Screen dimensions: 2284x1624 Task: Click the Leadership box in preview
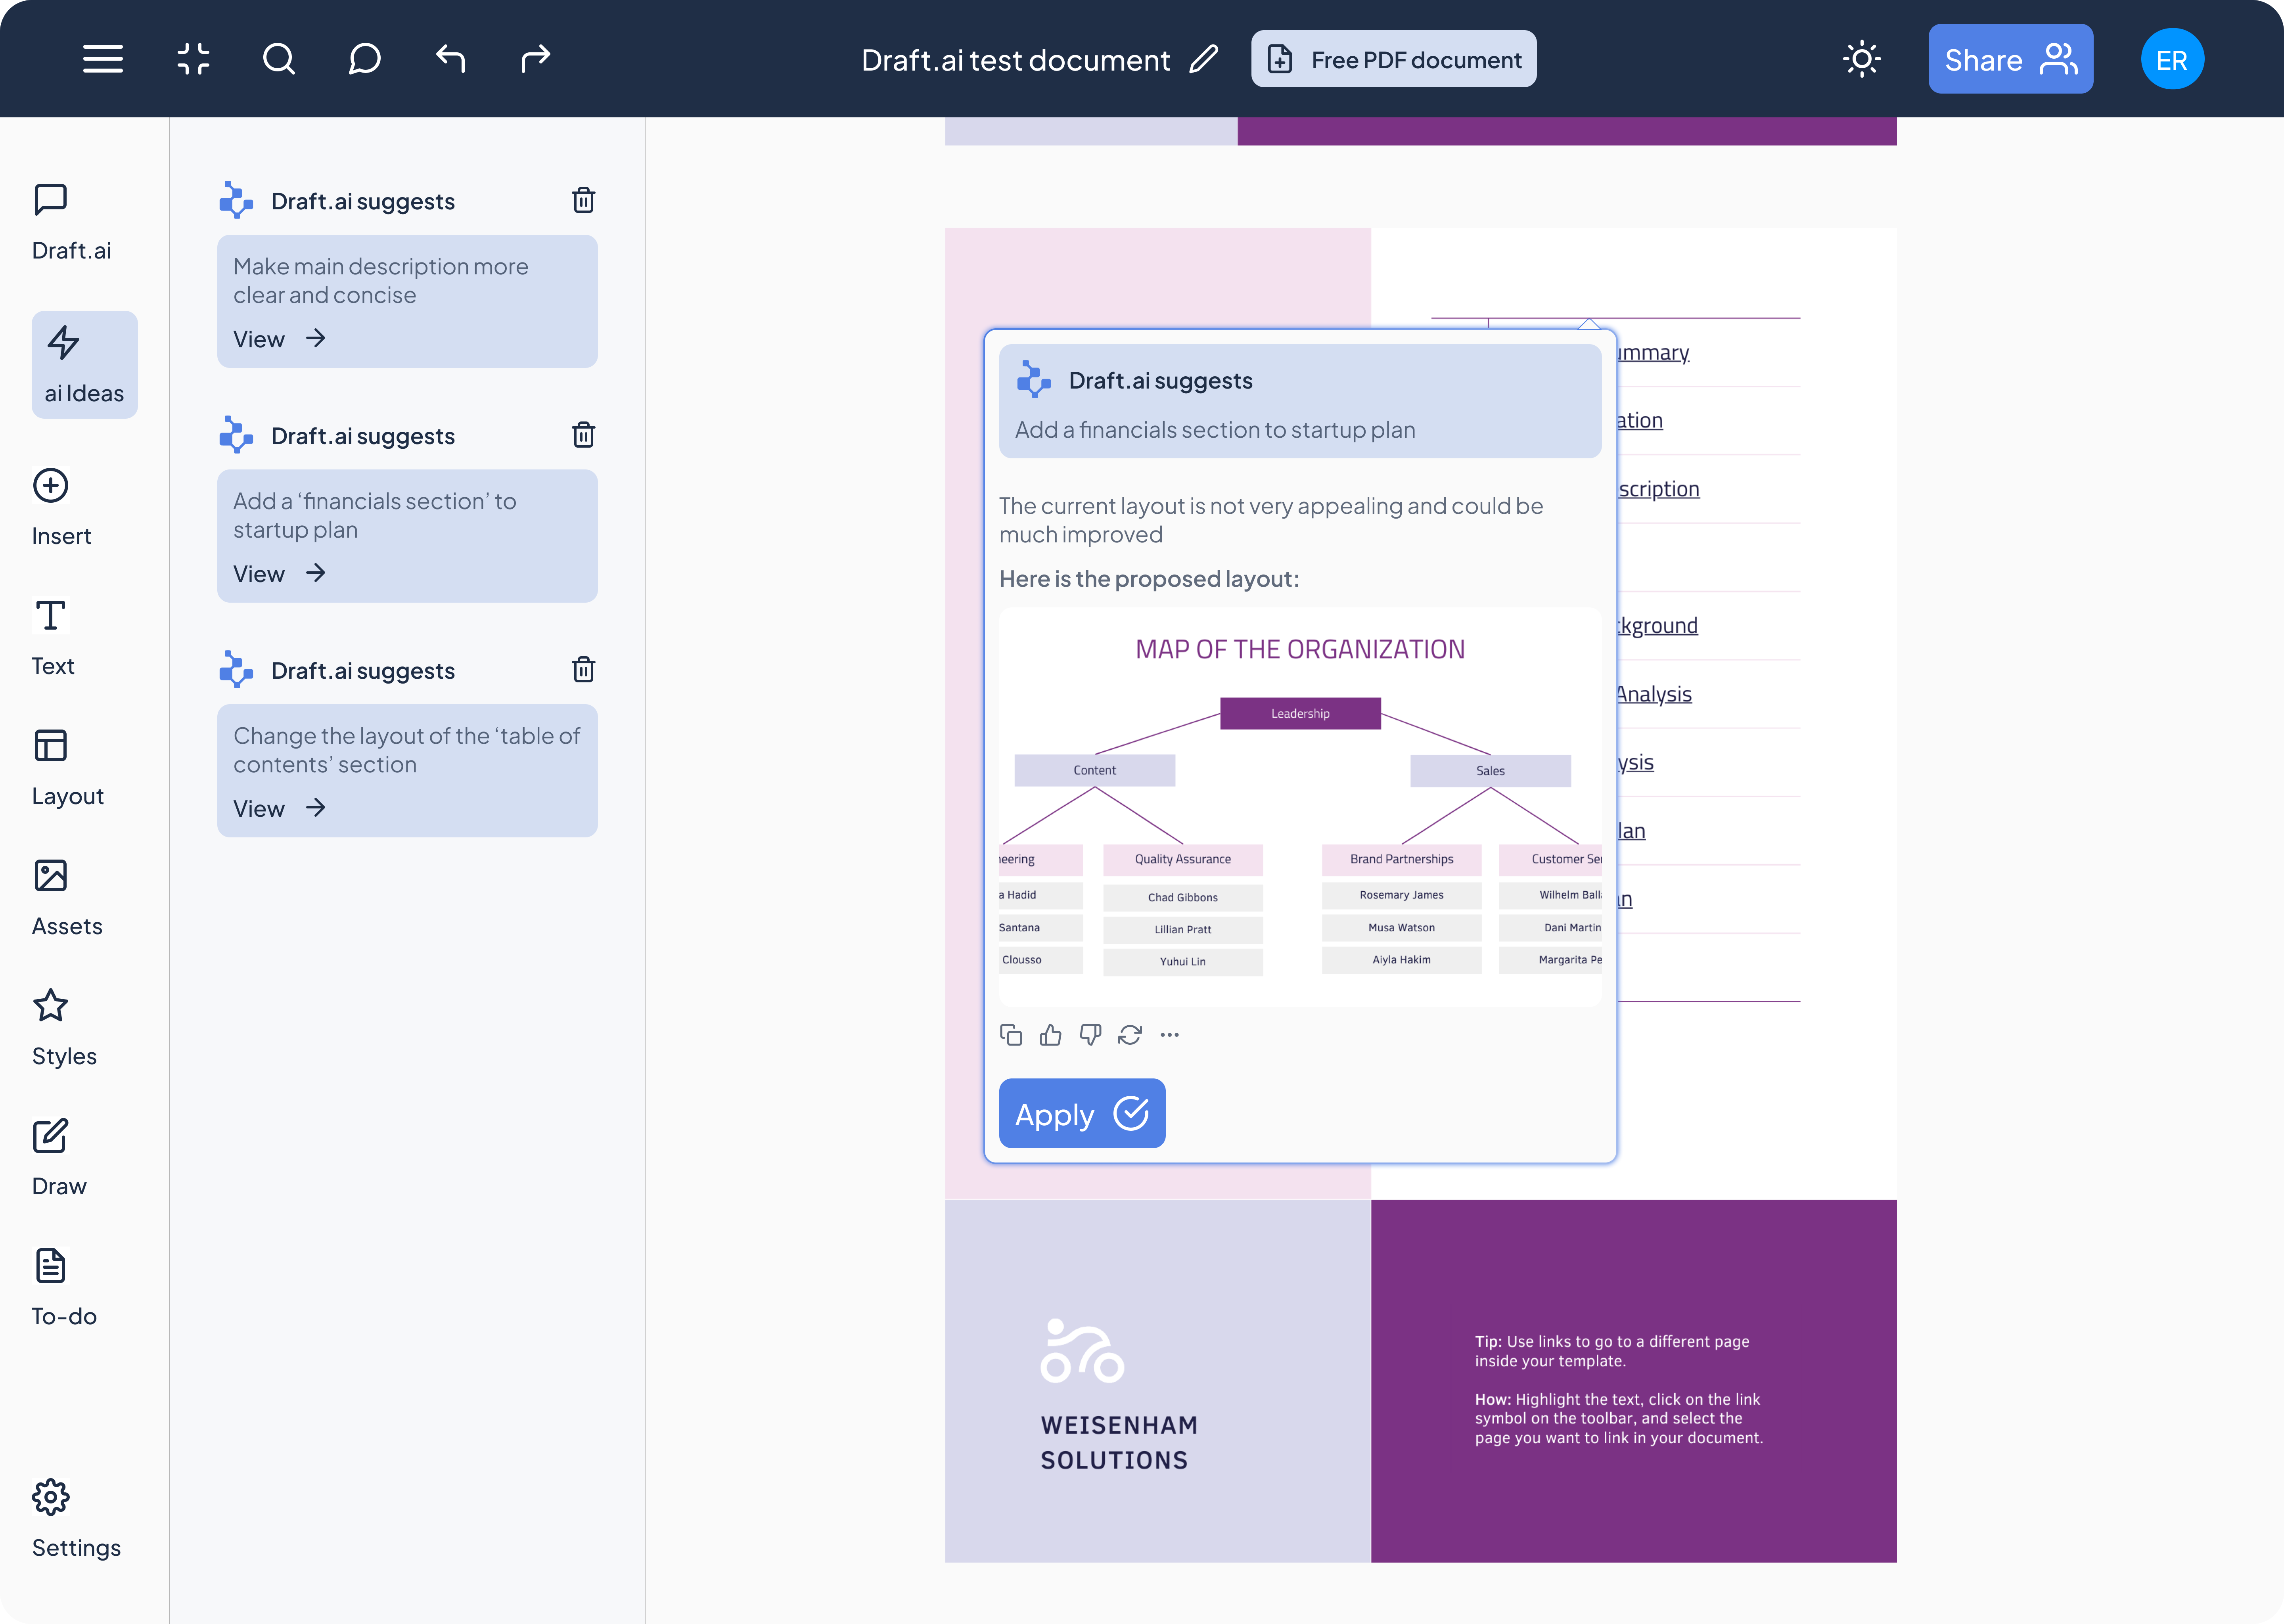[1300, 713]
